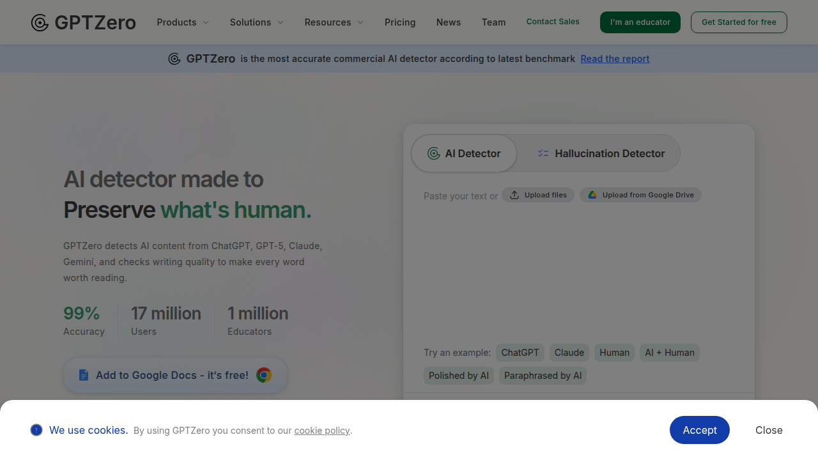Click the Hallucination Detector checklist icon
Image resolution: width=818 pixels, height=460 pixels.
tap(543, 153)
